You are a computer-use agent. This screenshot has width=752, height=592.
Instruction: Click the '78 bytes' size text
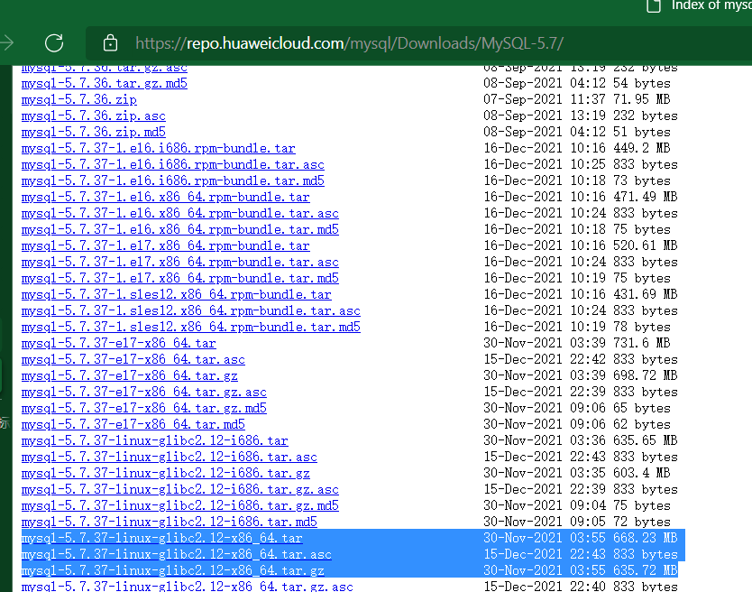coord(642,327)
